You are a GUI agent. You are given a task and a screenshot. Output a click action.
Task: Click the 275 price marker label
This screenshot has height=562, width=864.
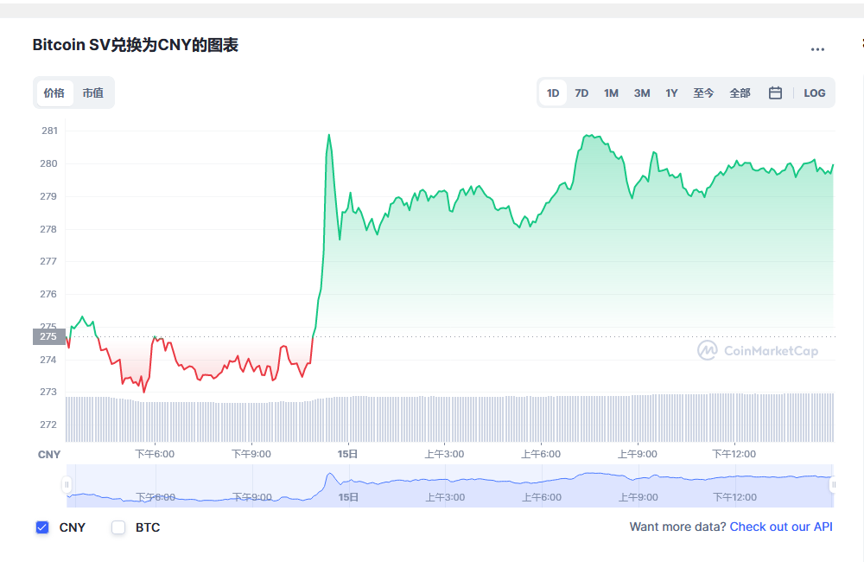point(49,336)
